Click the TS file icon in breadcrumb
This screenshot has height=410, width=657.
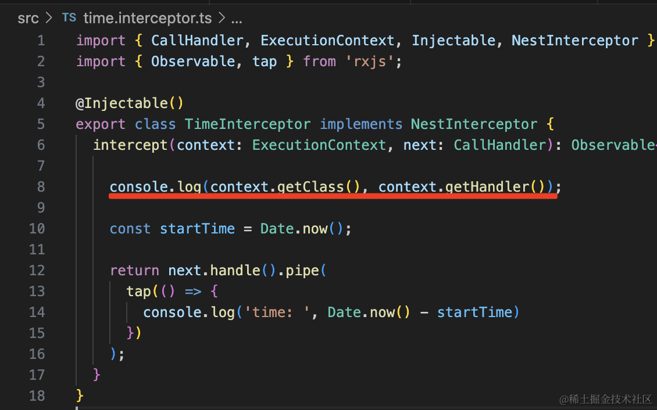(69, 18)
